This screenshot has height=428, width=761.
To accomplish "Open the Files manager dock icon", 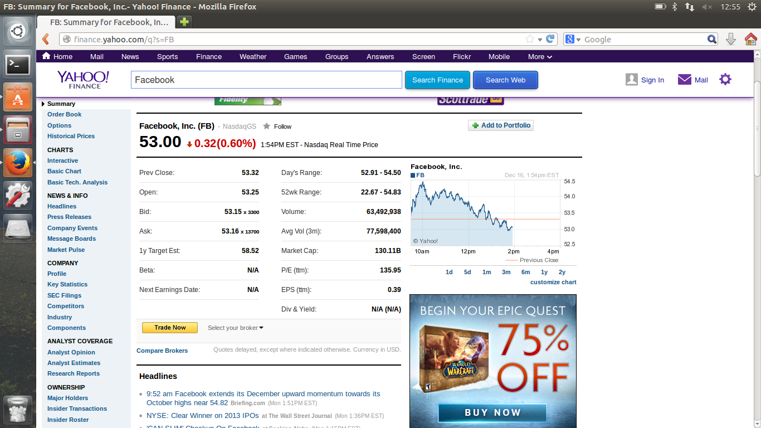I will (18, 130).
